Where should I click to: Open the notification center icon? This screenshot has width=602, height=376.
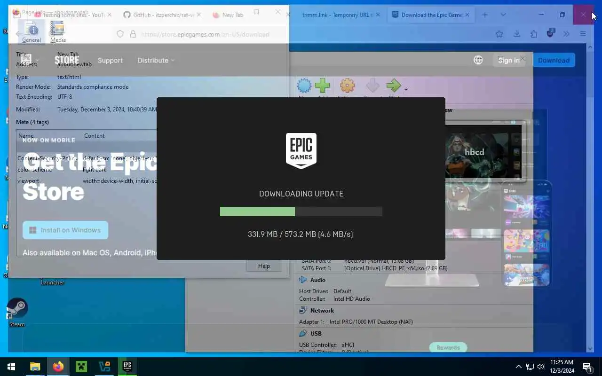tap(587, 367)
